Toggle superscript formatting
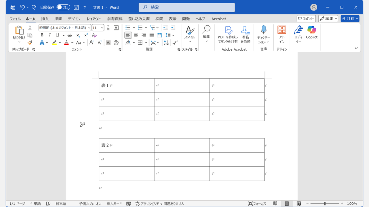Screen dimensions: 369x207 pos(85,35)
